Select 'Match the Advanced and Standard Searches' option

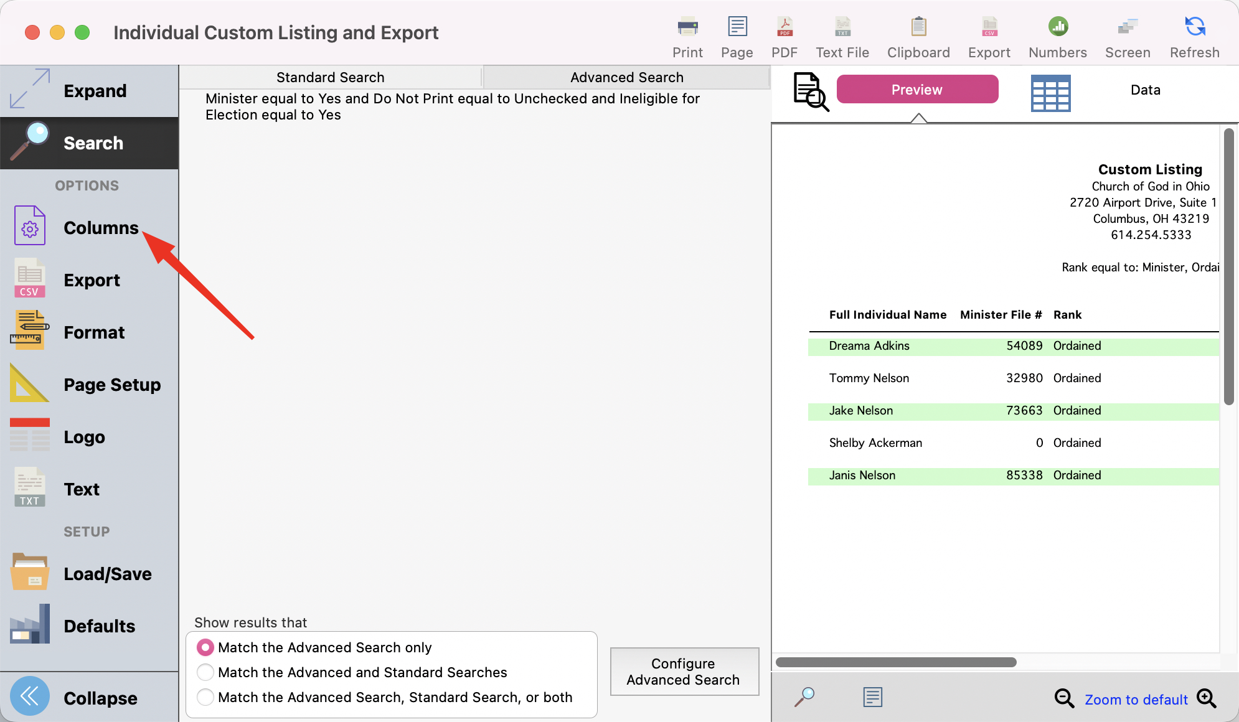[205, 672]
